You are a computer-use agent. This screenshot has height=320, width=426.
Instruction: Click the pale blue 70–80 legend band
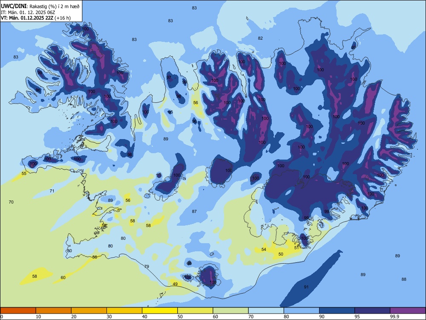click(266, 311)
